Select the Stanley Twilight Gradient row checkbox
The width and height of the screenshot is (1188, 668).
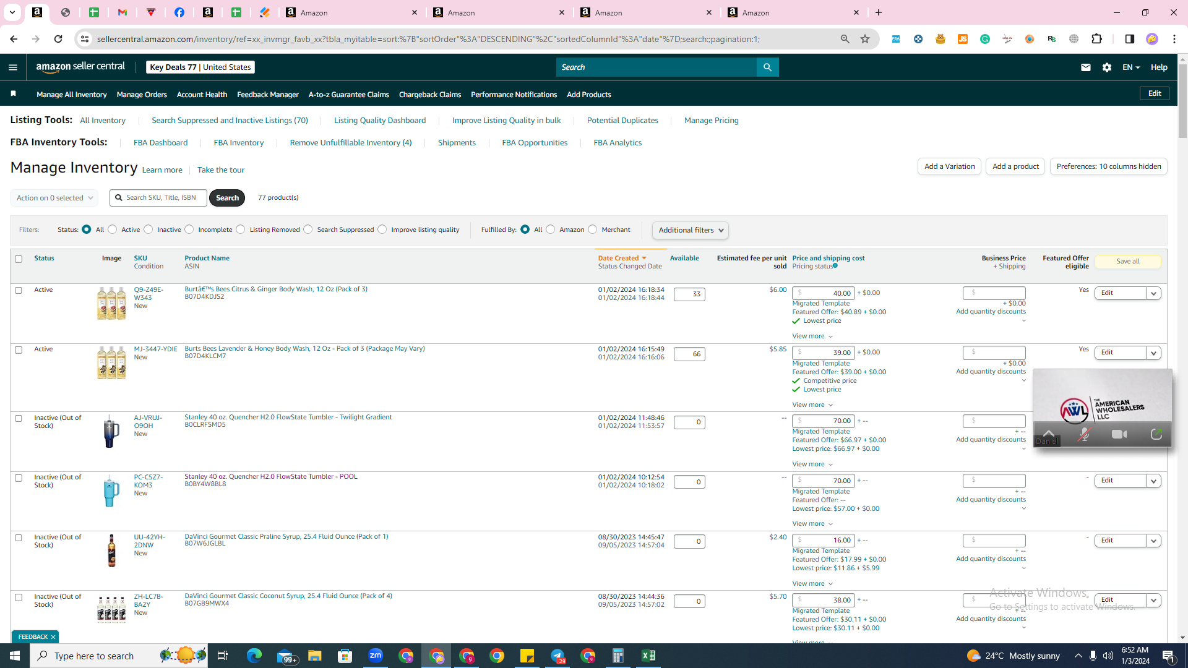tap(19, 418)
